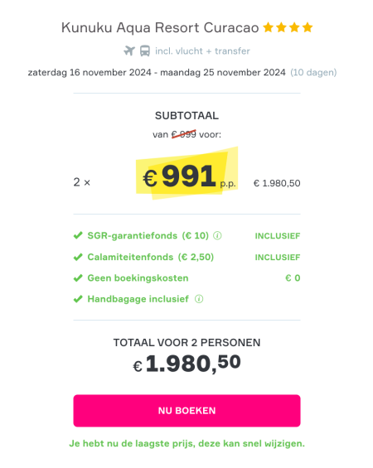The height and width of the screenshot is (468, 373).
Task: Click the SGR-garantiefonds (€ 10) label
Action: (148, 236)
